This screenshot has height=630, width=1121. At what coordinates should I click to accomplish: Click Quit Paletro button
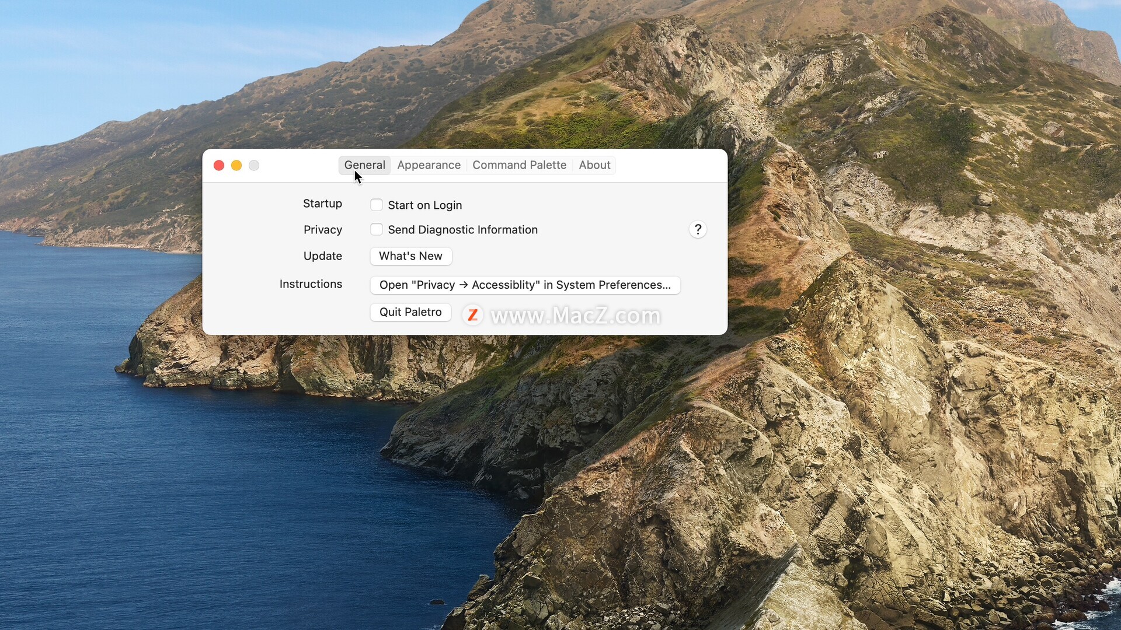(x=410, y=312)
